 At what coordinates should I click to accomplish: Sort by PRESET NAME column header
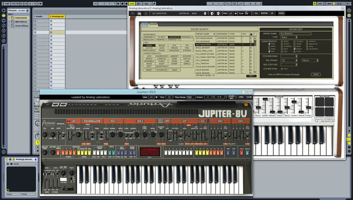coord(205,34)
